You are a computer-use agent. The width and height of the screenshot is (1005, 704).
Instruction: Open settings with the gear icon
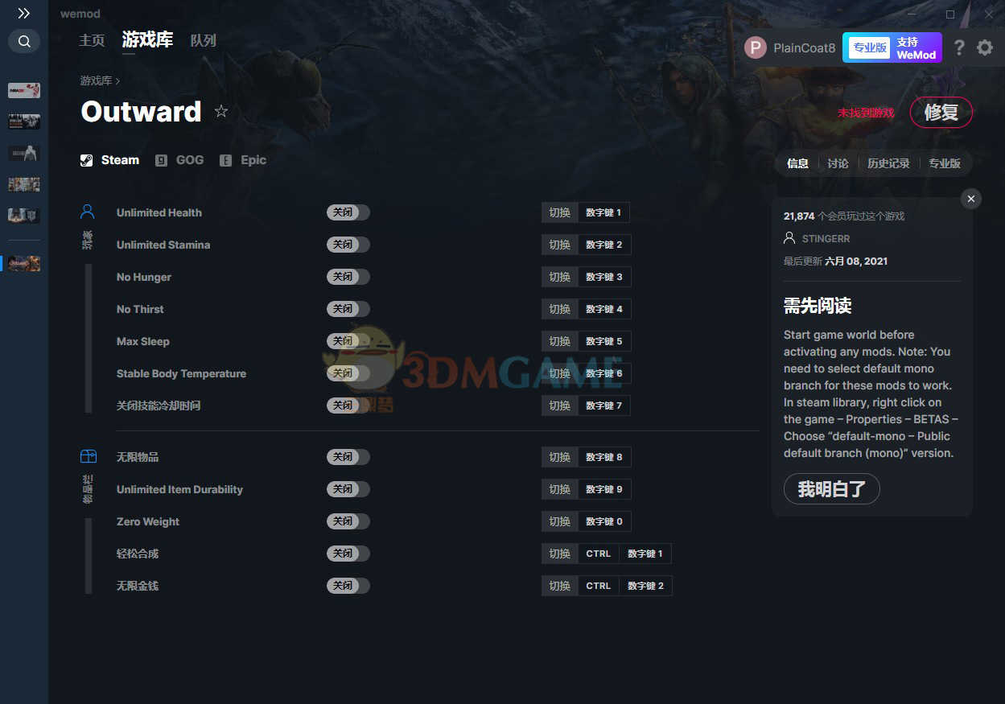[x=985, y=47]
